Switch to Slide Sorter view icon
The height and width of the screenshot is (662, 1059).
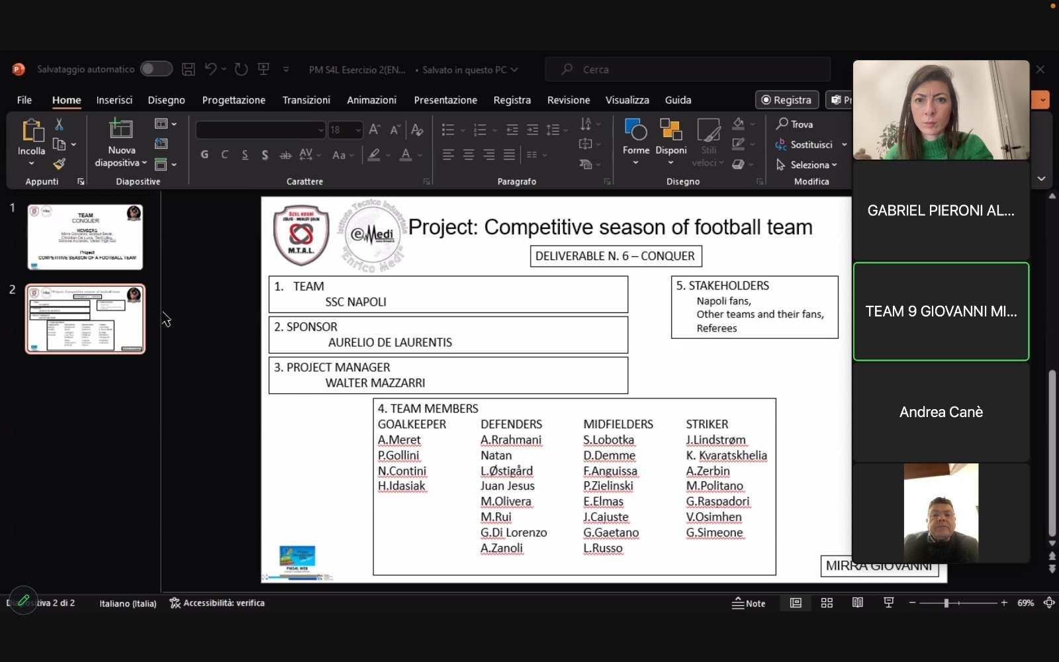pyautogui.click(x=827, y=603)
